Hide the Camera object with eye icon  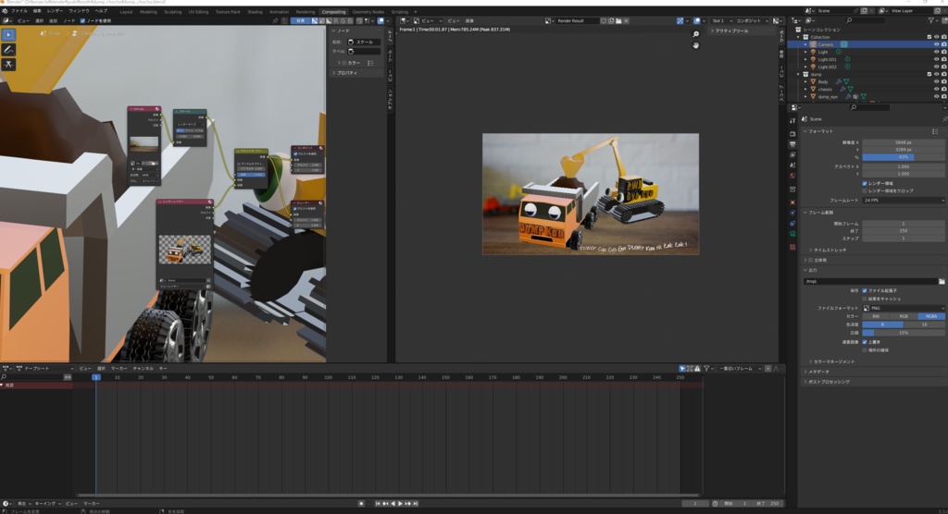936,44
